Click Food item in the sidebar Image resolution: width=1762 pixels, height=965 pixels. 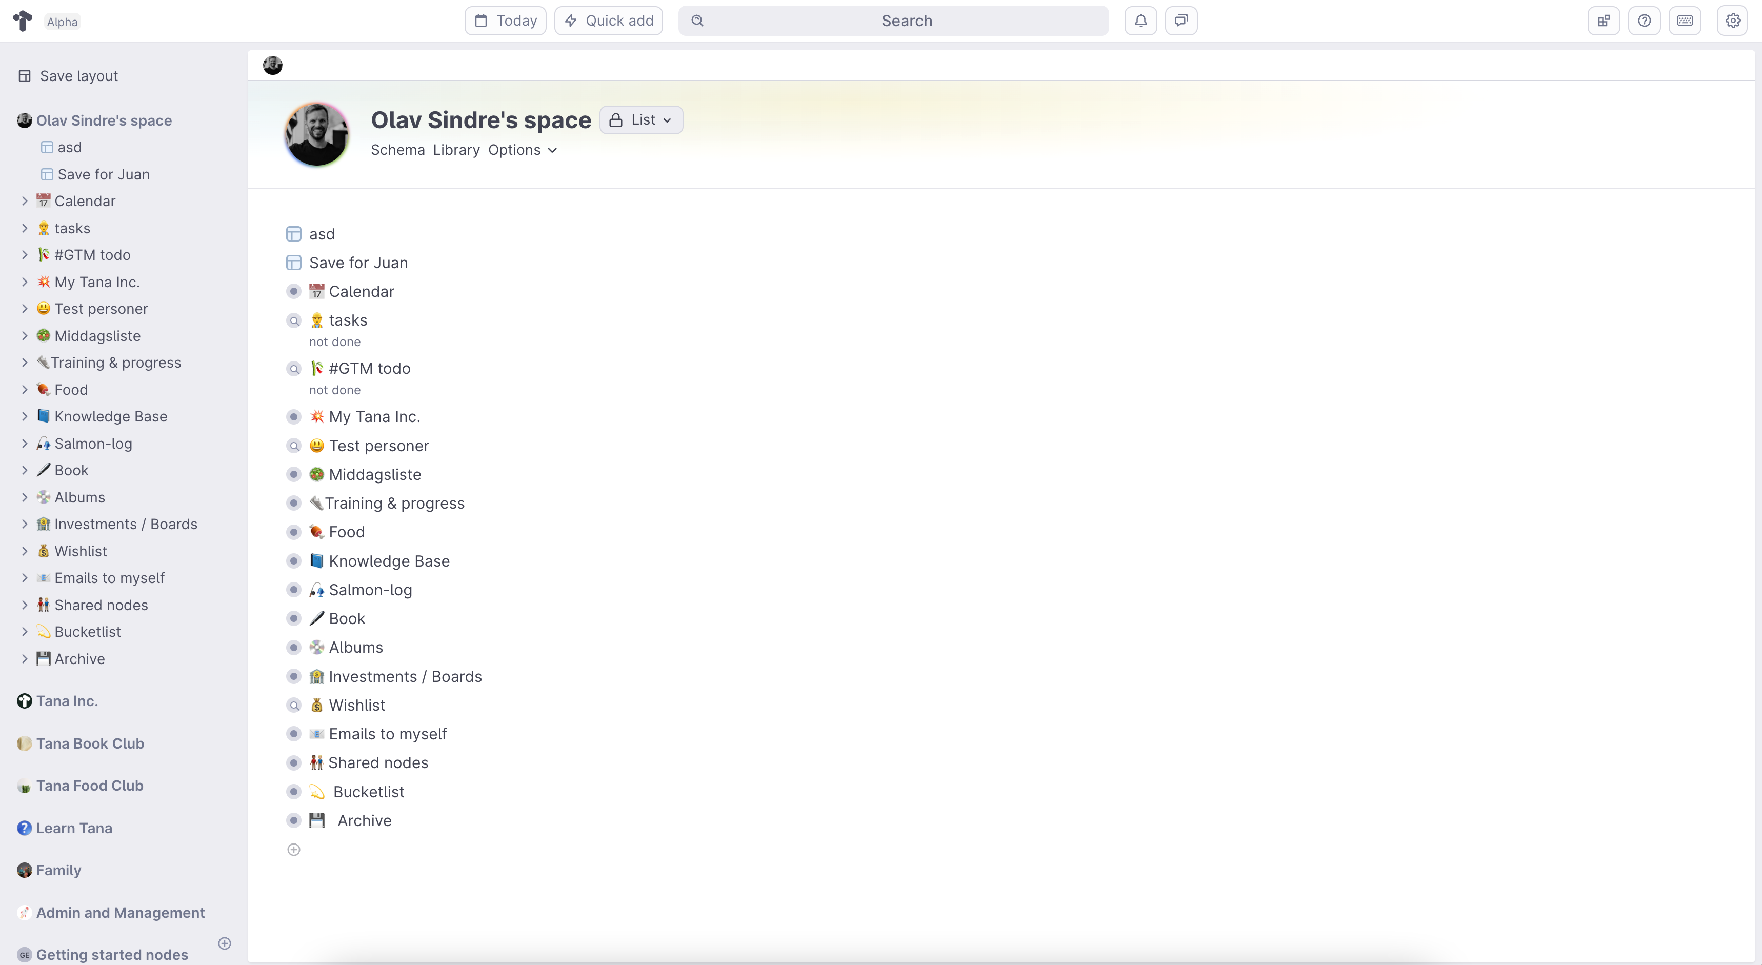[x=71, y=390]
